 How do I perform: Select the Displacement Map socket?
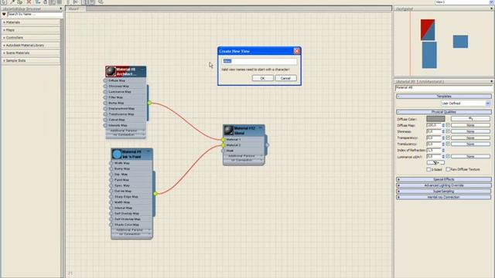(x=105, y=108)
